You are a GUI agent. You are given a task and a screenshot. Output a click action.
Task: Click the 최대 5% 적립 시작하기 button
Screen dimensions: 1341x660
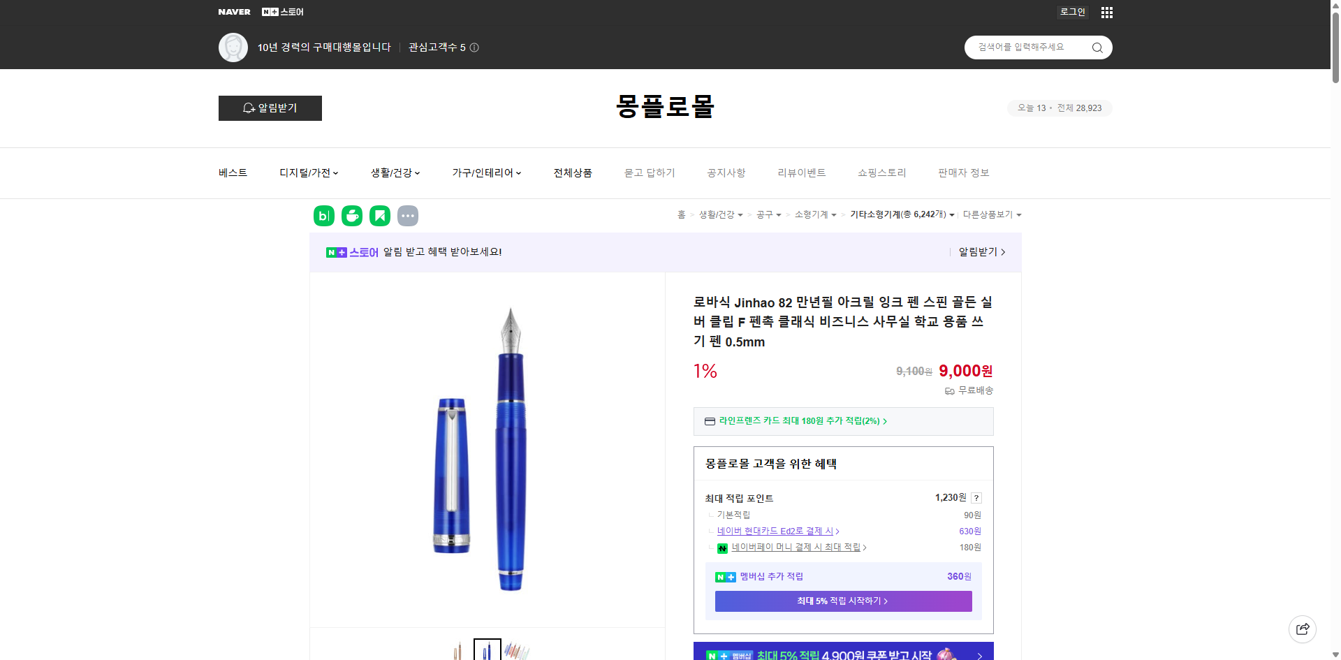(842, 601)
